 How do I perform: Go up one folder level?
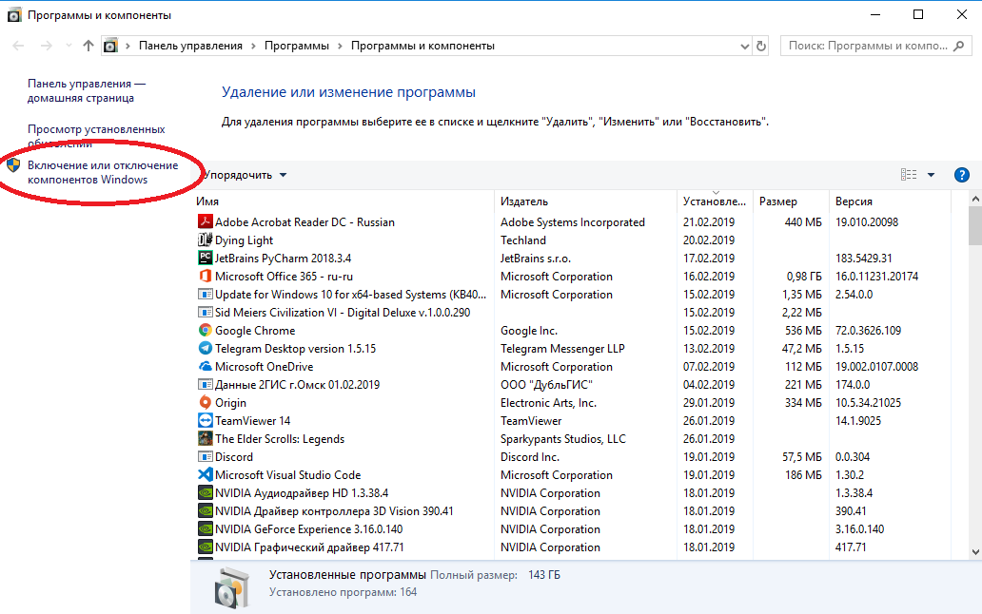coord(88,46)
